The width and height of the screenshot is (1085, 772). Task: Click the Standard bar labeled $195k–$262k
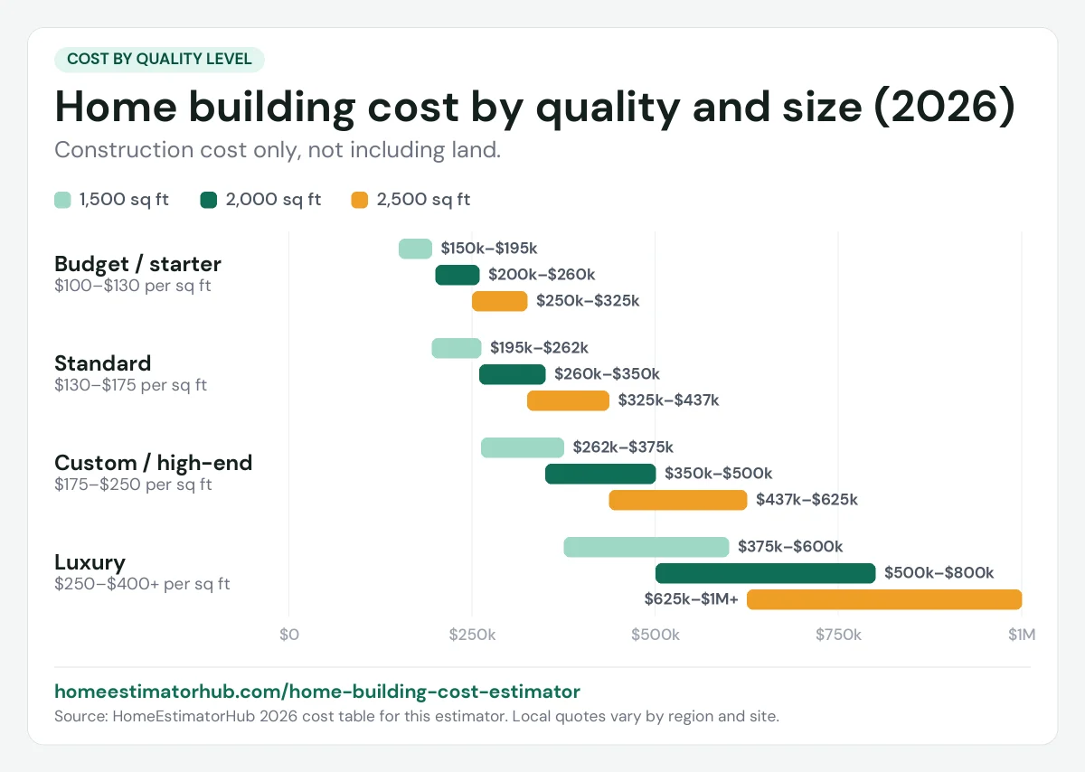(457, 348)
